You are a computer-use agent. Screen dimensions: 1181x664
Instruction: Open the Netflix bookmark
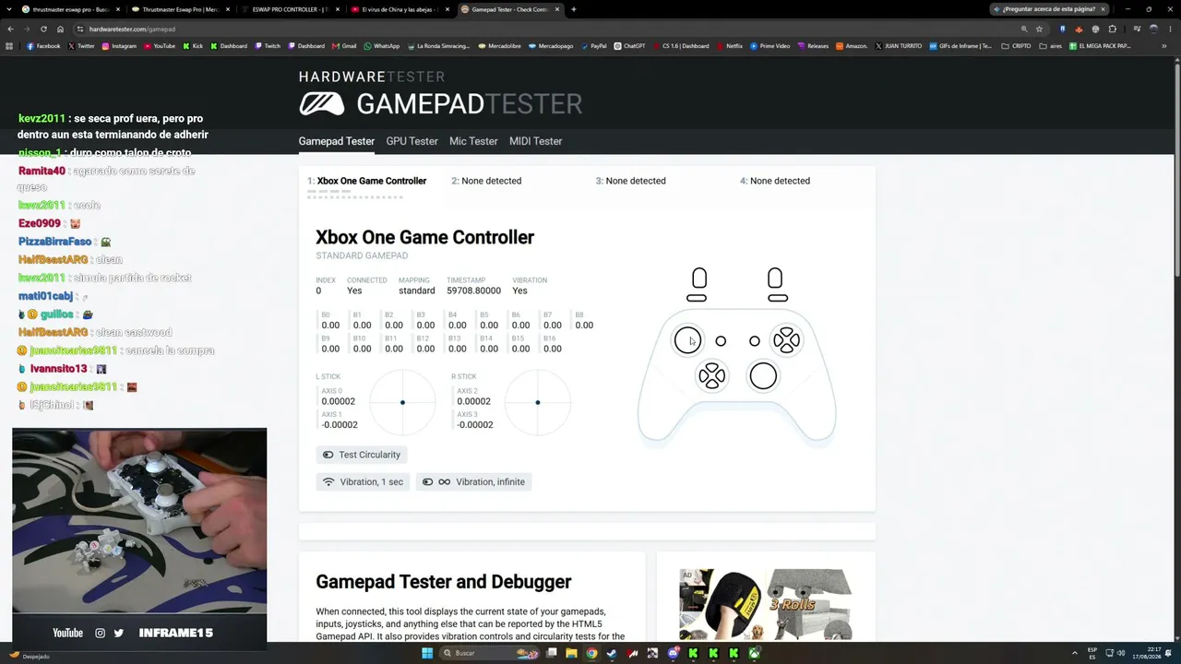point(729,46)
